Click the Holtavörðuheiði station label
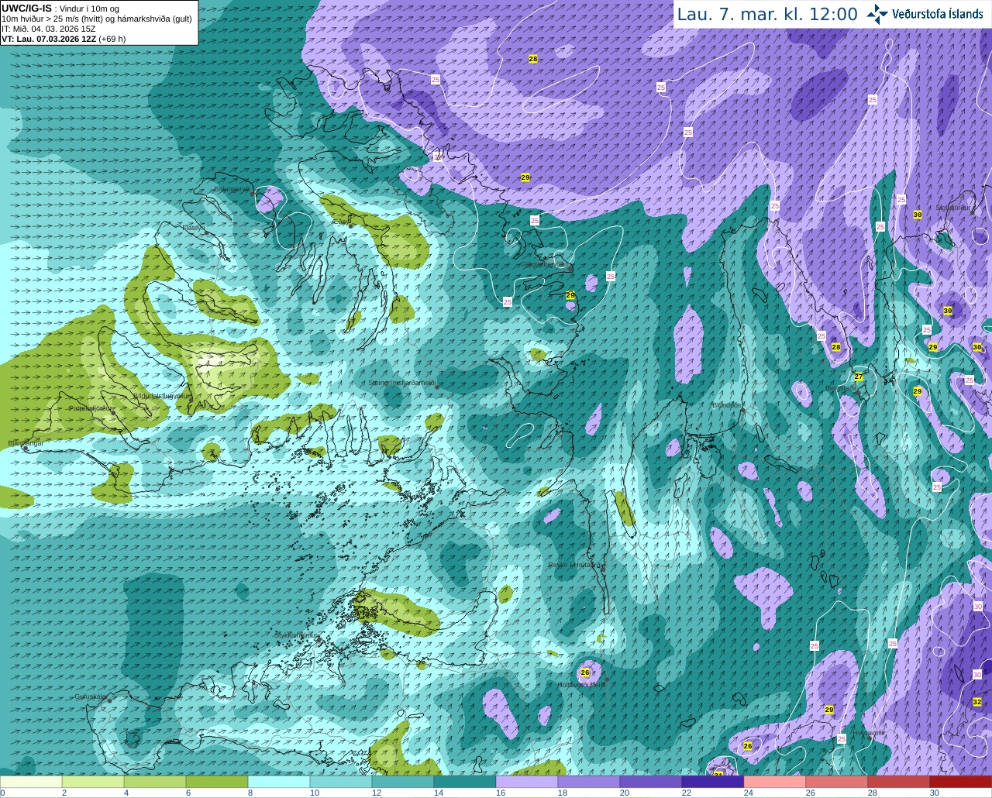Screen dimensions: 992x798 pos(581,685)
